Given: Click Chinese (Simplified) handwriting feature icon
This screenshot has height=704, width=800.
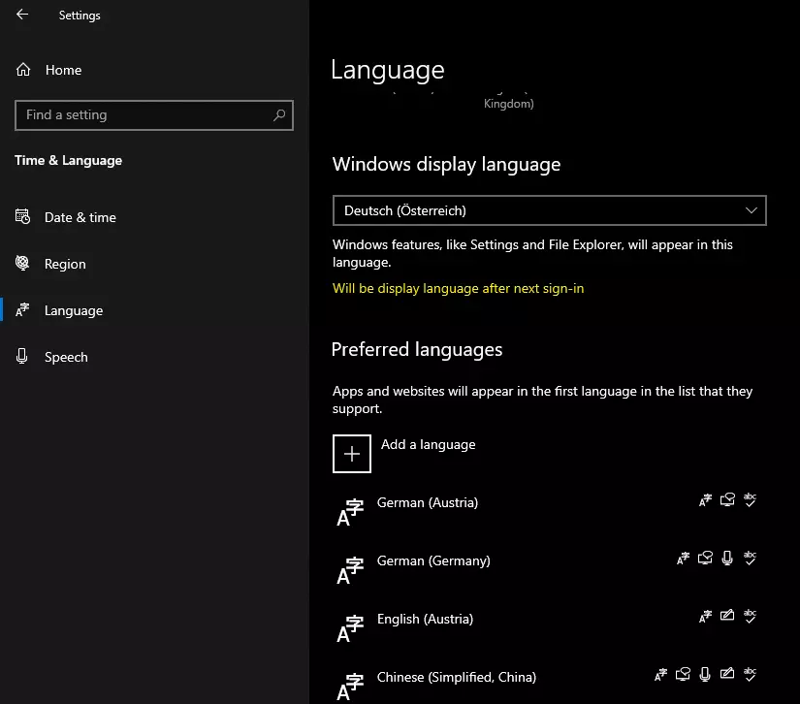Looking at the screenshot, I should (x=727, y=673).
